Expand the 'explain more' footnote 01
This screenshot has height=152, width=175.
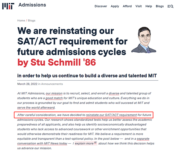click(86, 143)
